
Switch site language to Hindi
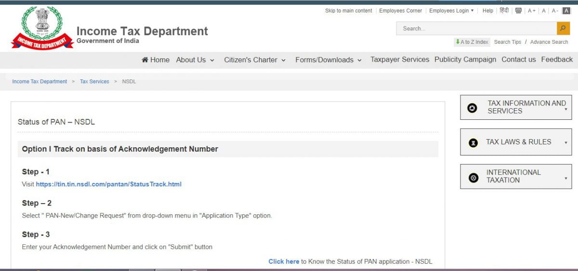[504, 11]
